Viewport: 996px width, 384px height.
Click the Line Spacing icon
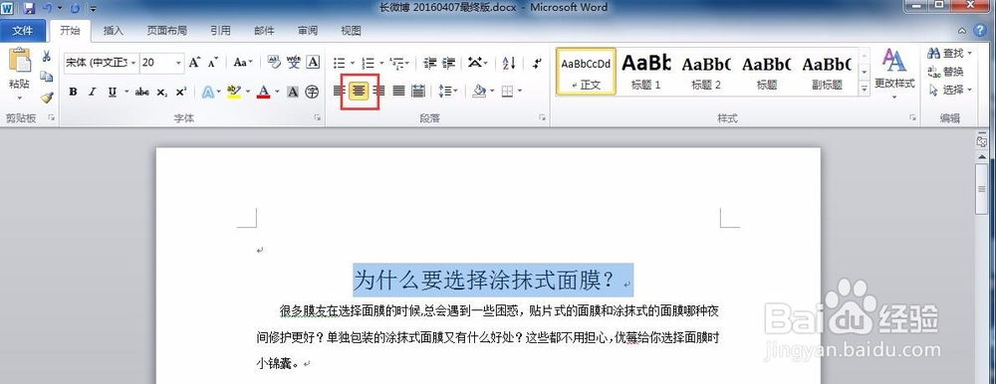click(x=444, y=92)
